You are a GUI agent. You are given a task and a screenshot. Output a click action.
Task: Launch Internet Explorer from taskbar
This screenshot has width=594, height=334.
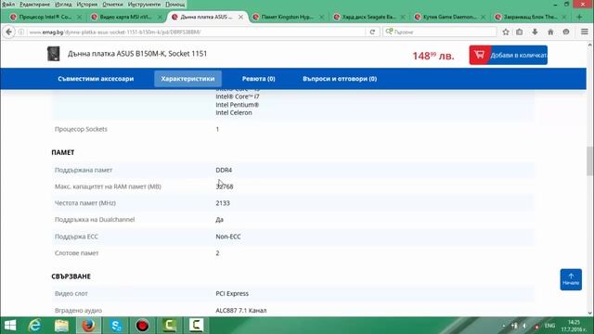coord(34,326)
